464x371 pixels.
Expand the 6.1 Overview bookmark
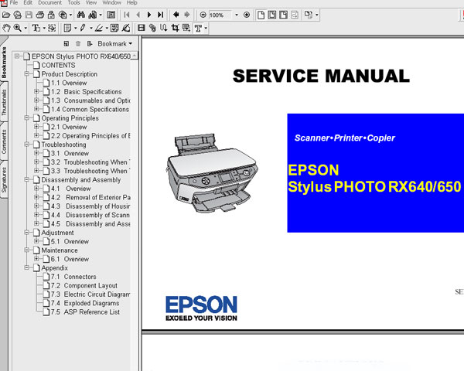coord(36,259)
